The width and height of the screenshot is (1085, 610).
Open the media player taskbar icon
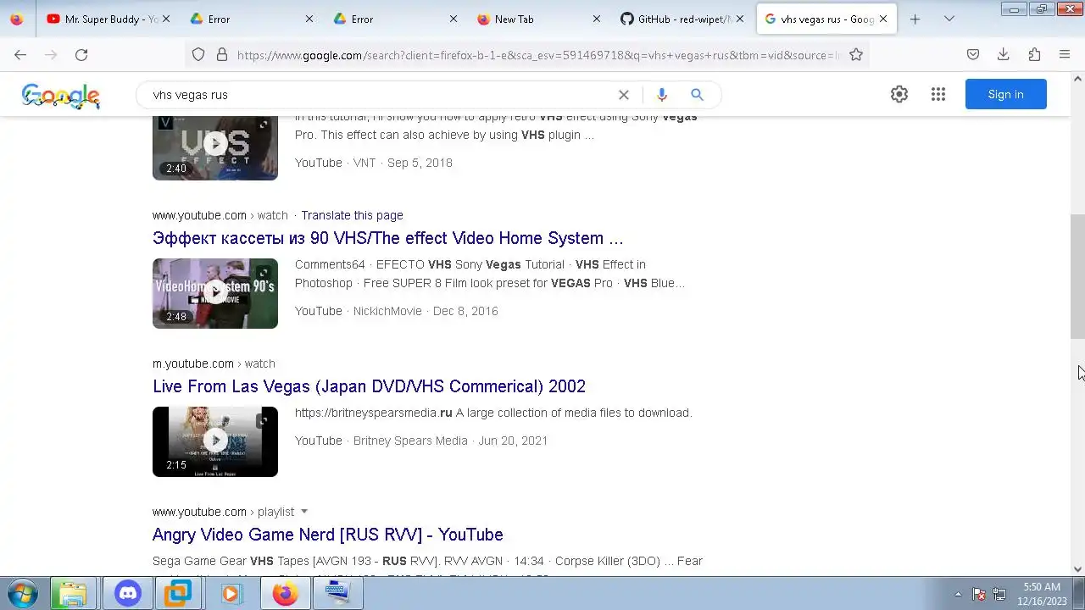pyautogui.click(x=231, y=594)
